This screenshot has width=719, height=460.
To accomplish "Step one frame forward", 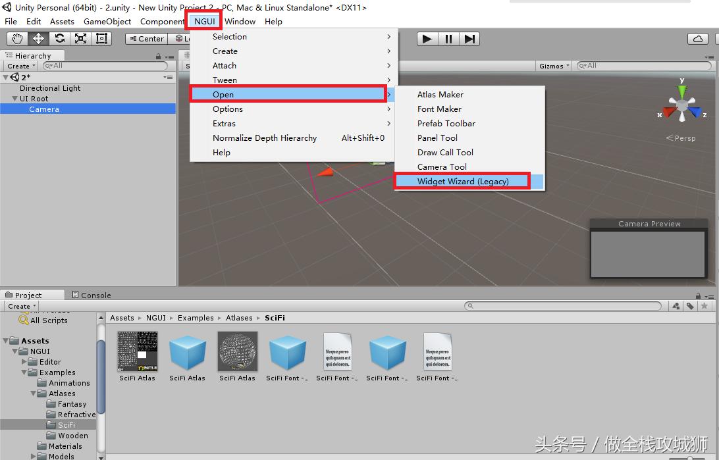I will (469, 39).
